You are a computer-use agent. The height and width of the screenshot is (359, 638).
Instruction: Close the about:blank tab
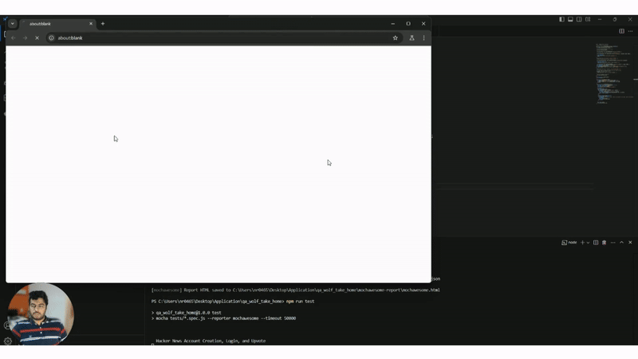(x=91, y=24)
